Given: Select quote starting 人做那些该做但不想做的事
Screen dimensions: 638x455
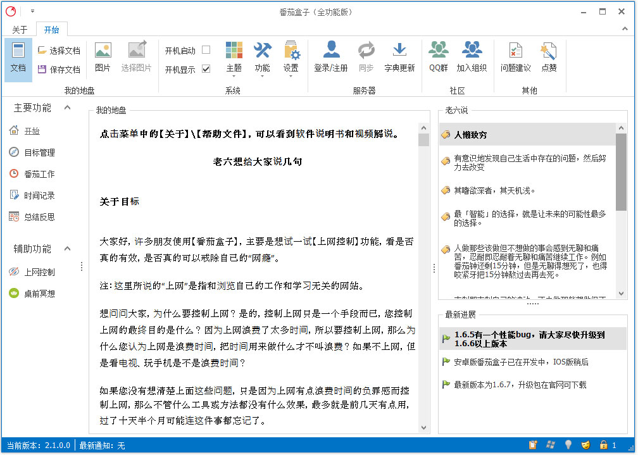Looking at the screenshot, I should [x=527, y=261].
